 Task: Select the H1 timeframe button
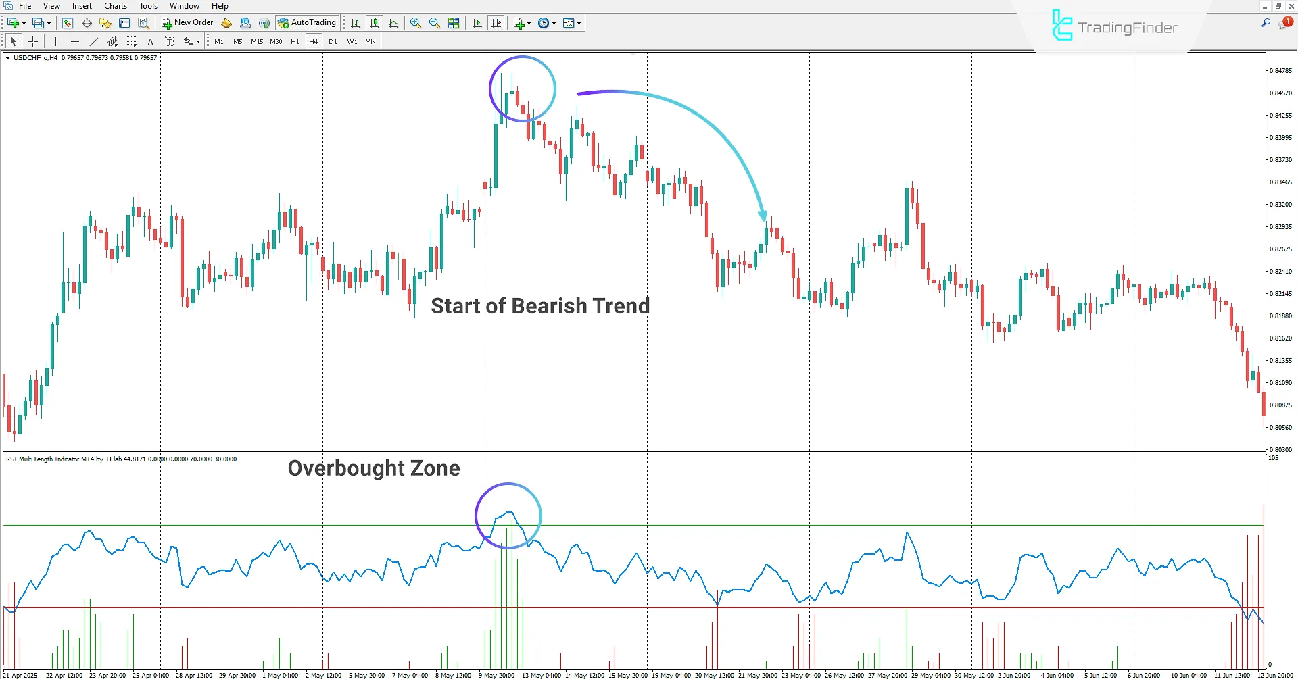(x=295, y=41)
